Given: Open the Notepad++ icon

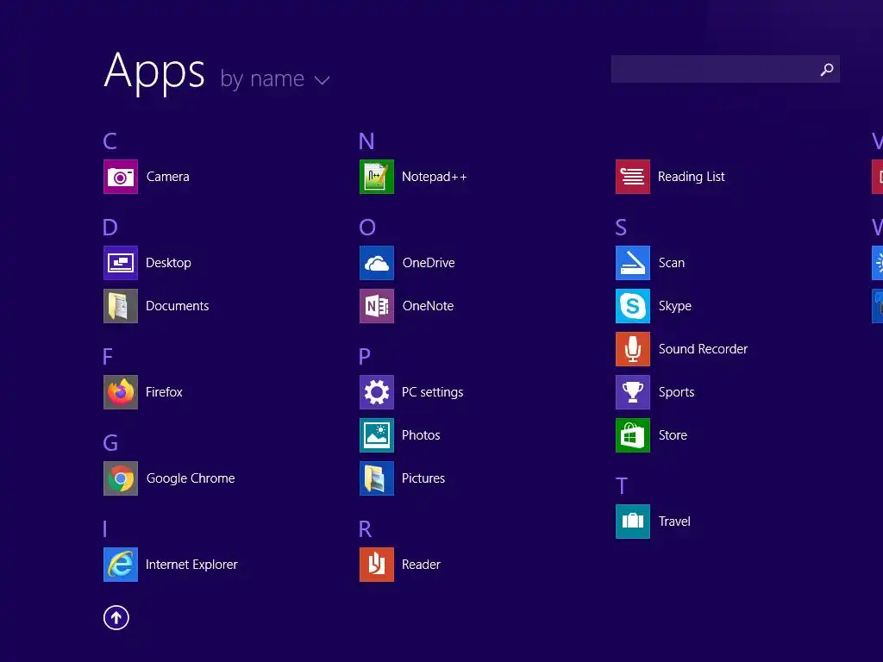Looking at the screenshot, I should click(377, 177).
